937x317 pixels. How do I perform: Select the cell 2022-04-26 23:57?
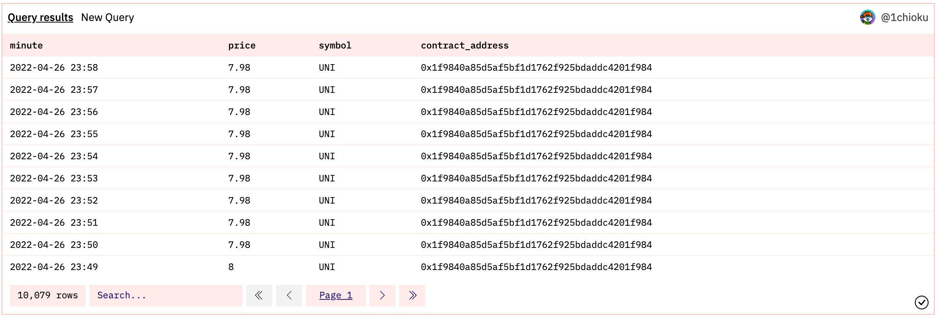pos(54,90)
